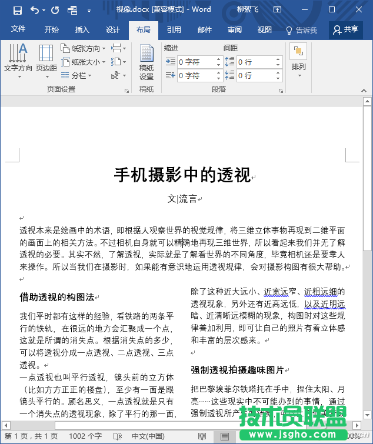
Task: Open 文字方向 text direction menu
Action: coord(18,61)
